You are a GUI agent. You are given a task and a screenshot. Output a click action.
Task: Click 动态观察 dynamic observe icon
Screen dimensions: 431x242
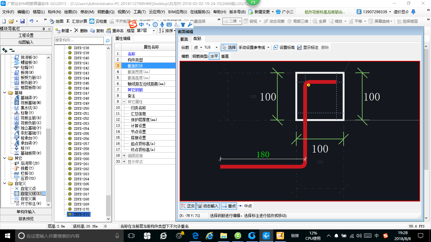coord(274,21)
